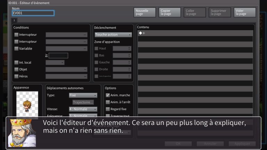
Task: Click the Bas value stepper
Action: [x=122, y=56]
